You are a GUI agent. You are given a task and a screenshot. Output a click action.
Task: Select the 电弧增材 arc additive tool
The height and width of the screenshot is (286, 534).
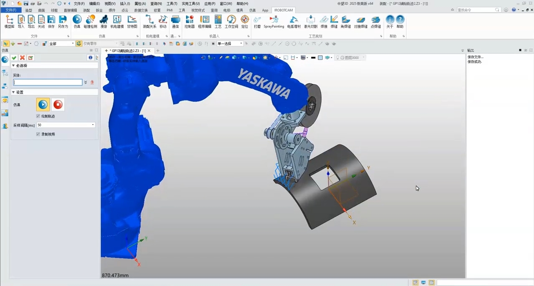294,22
